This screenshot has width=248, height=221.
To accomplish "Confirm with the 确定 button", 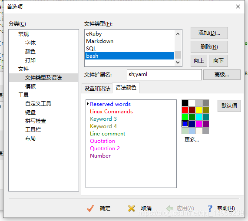I will point(99,208).
